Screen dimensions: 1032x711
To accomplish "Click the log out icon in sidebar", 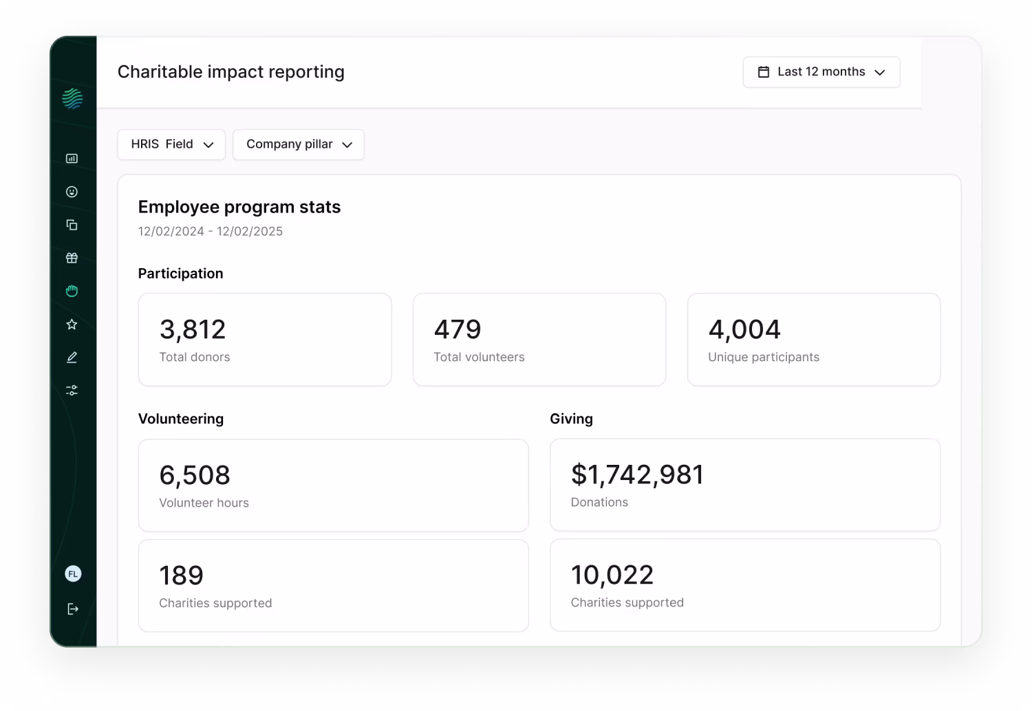I will point(73,609).
